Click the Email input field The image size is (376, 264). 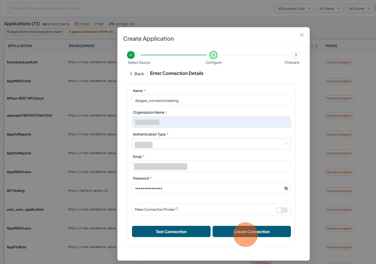pos(211,166)
